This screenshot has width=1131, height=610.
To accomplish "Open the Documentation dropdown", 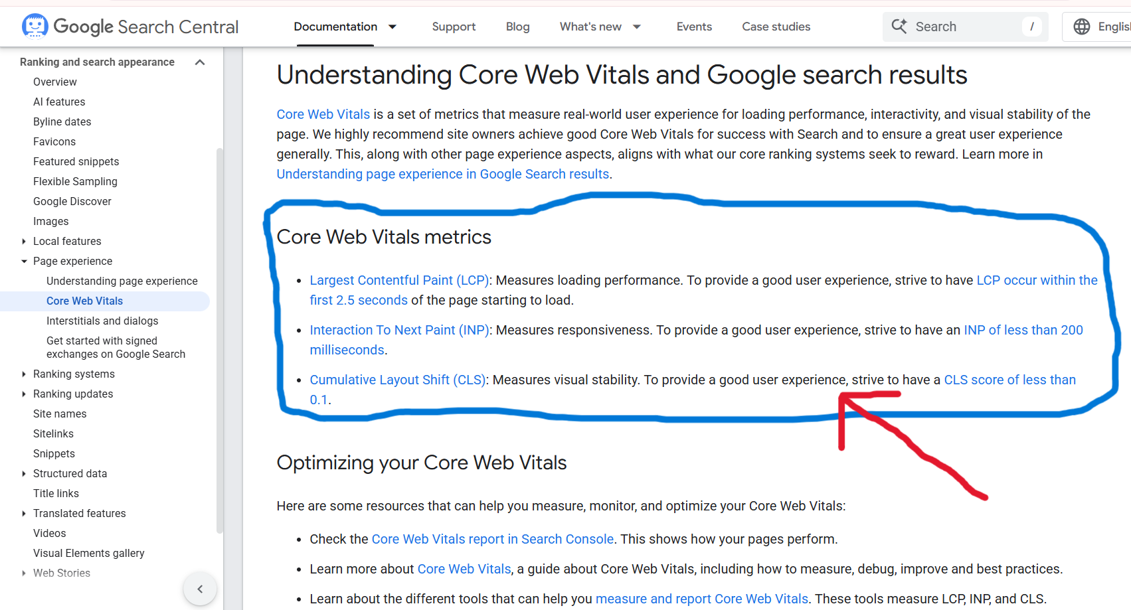I will tap(345, 27).
